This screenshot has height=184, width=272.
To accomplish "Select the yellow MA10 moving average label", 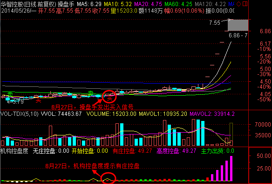I will click(118, 4).
